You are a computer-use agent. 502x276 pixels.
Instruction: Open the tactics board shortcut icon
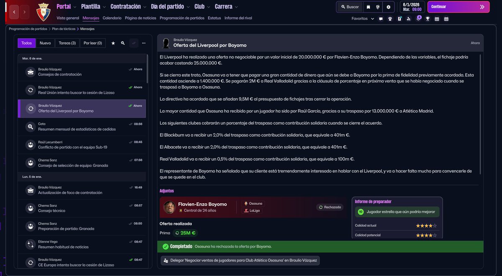(x=400, y=19)
